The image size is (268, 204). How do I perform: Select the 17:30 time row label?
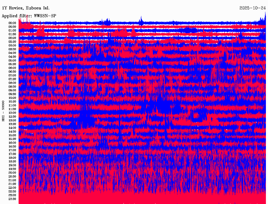pyautogui.click(x=12, y=154)
